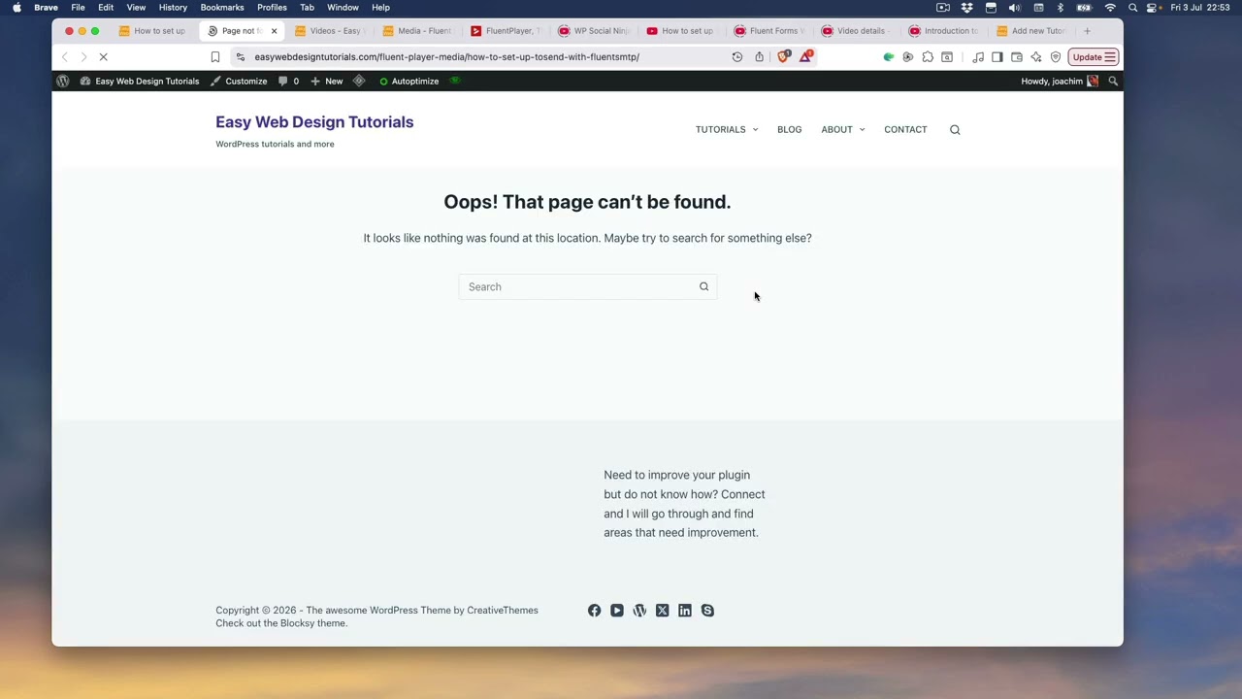Click the Dropbox menu bar icon
Screen dimensions: 1242x699
pos(966,8)
